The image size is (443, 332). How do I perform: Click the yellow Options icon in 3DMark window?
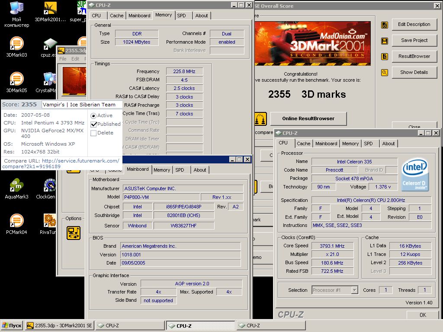click(74, 233)
